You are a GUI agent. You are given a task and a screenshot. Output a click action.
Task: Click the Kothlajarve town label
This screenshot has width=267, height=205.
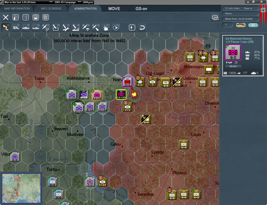tap(78, 78)
